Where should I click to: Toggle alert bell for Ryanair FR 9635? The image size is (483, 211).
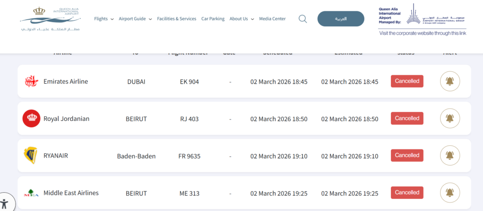(x=450, y=156)
